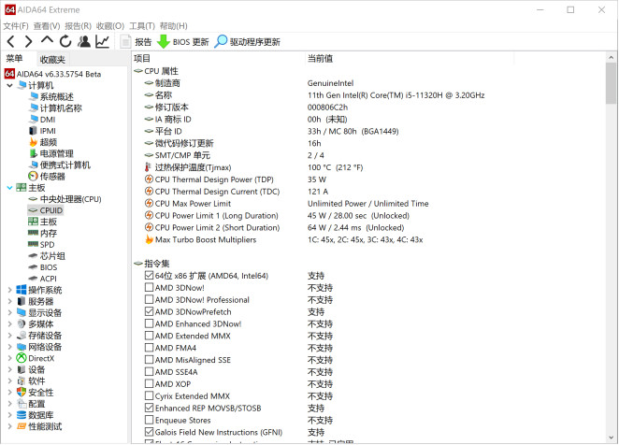This screenshot has width=619, height=445.
Task: Toggle the Enqueue Stores checkbox
Action: tap(150, 421)
